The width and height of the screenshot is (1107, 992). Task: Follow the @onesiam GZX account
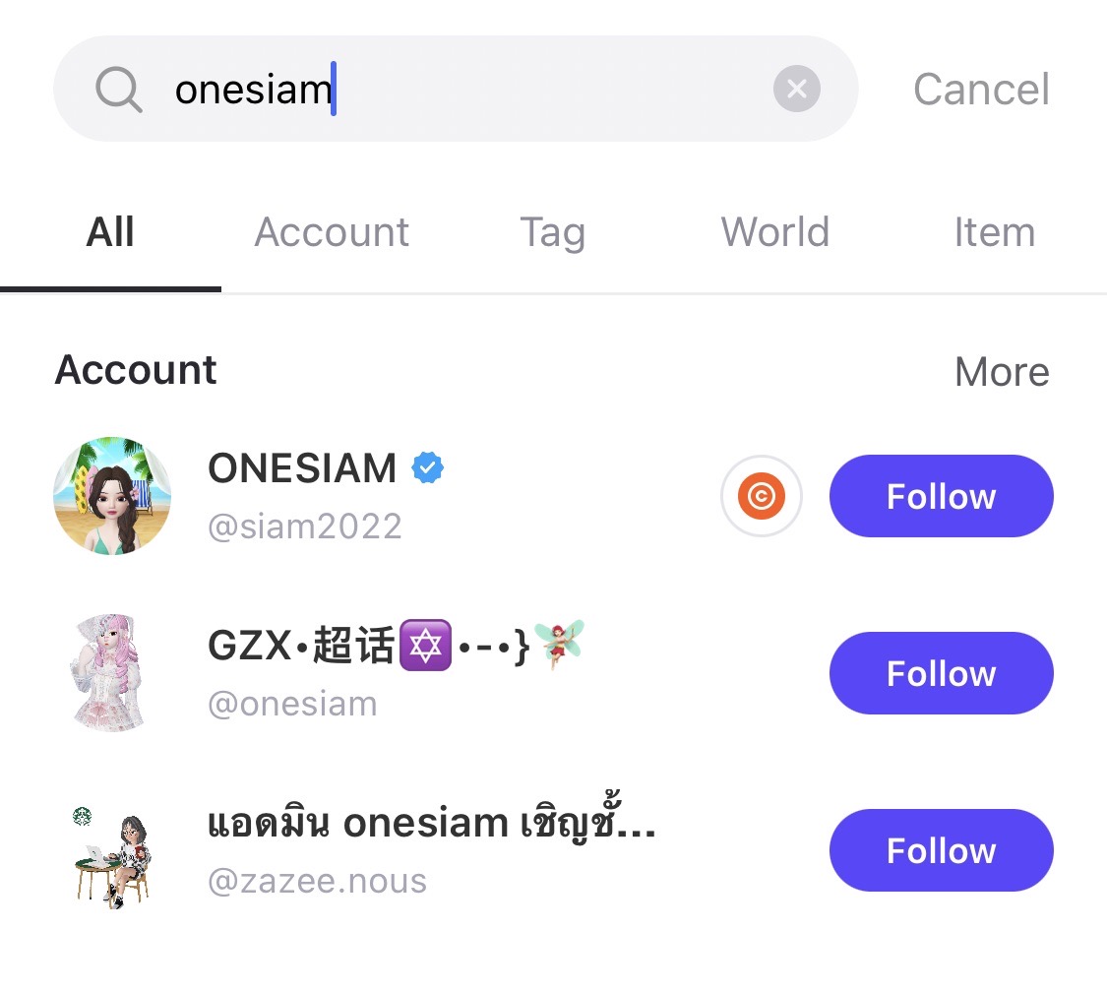click(941, 674)
